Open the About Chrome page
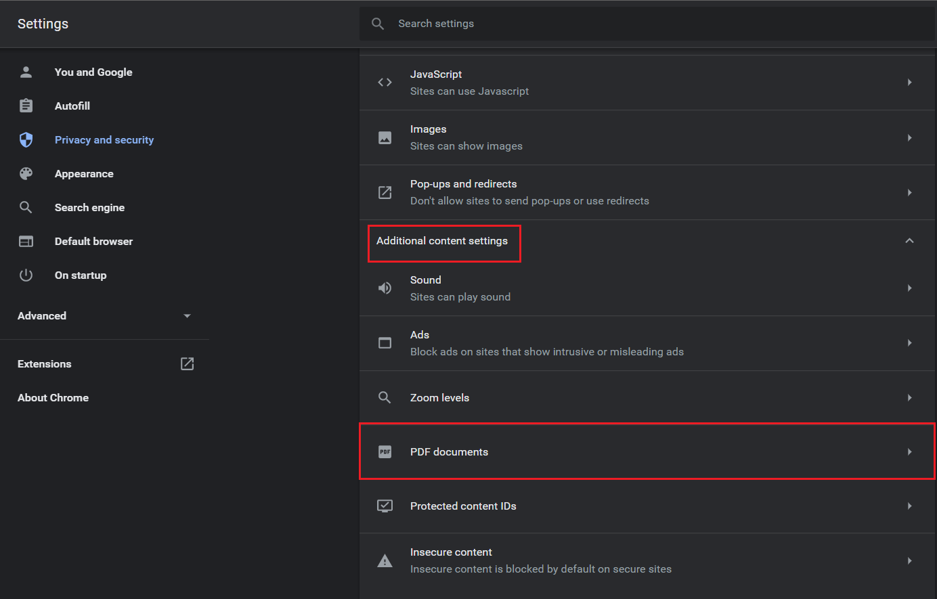Image resolution: width=937 pixels, height=599 pixels. tap(53, 398)
